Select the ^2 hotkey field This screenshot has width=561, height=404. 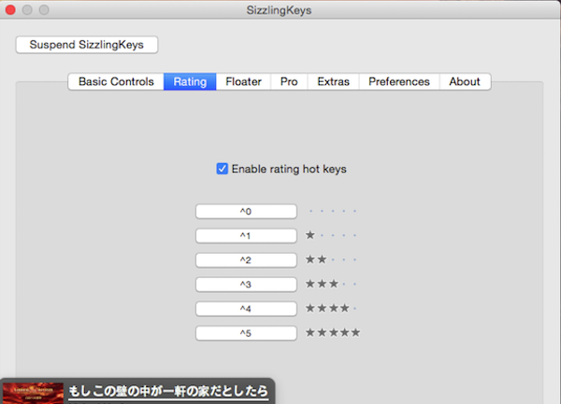(x=246, y=260)
